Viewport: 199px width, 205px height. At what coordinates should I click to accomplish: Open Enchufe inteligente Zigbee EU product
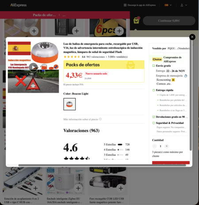point(65,200)
